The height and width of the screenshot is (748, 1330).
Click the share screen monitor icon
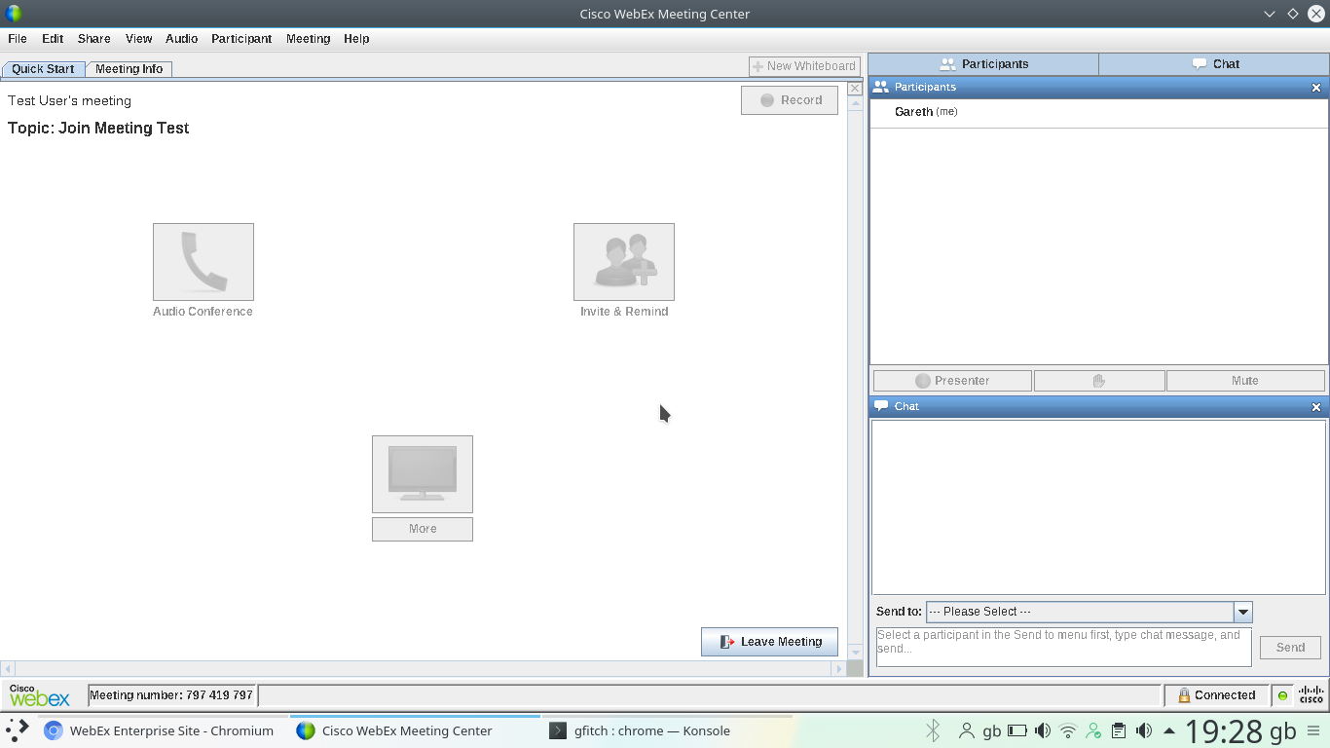423,474
